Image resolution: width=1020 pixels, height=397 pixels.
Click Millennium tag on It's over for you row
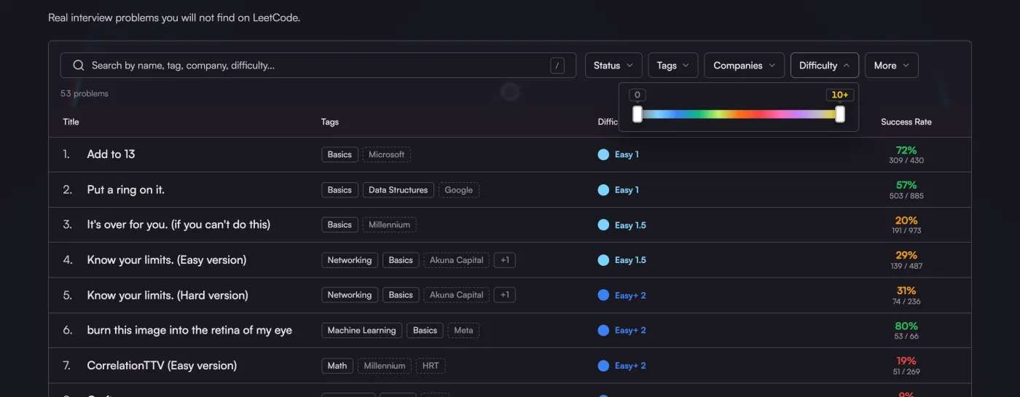[390, 225]
